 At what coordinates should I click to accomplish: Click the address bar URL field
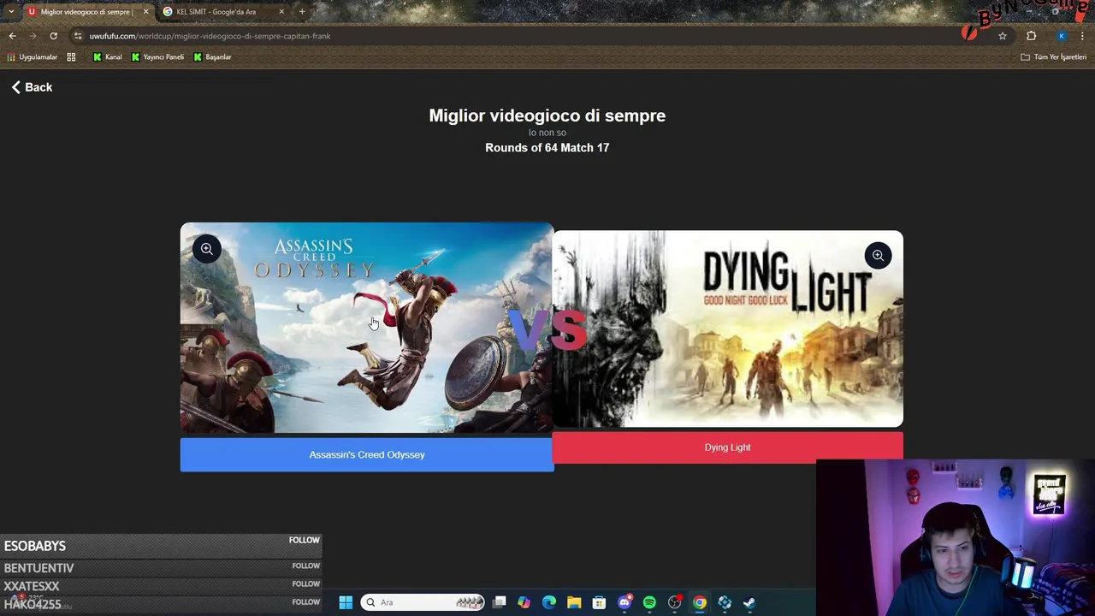pyautogui.click(x=530, y=36)
